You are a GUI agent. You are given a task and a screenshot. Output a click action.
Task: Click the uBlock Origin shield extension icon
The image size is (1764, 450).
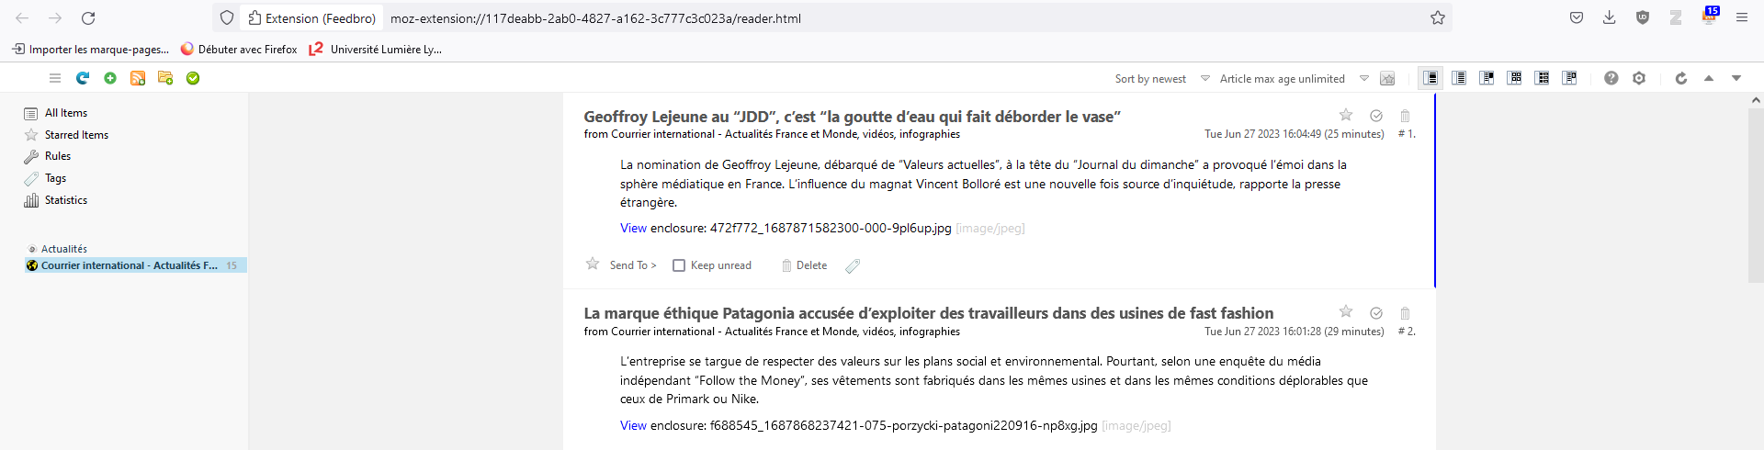[1643, 17]
